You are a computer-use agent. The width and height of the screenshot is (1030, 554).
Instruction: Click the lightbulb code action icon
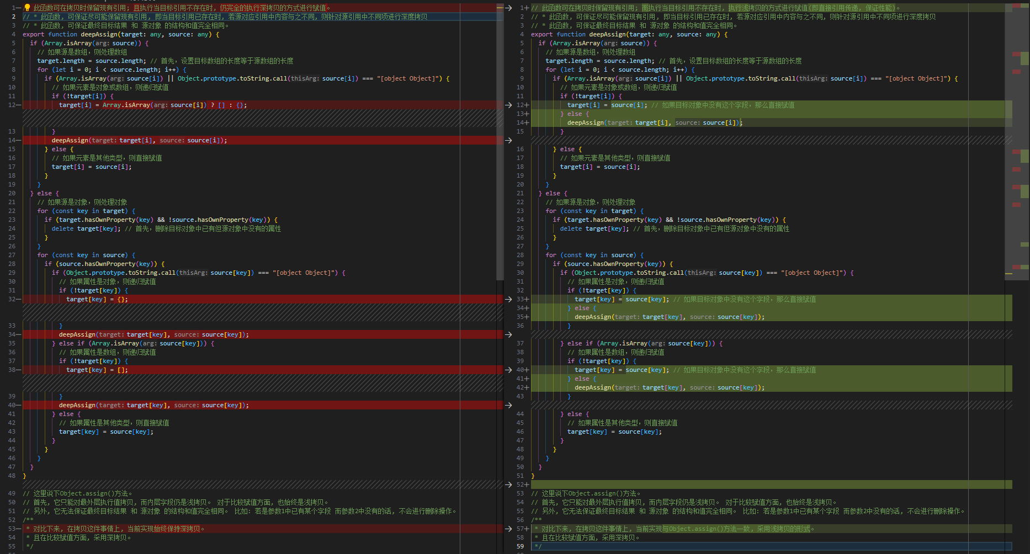27,8
